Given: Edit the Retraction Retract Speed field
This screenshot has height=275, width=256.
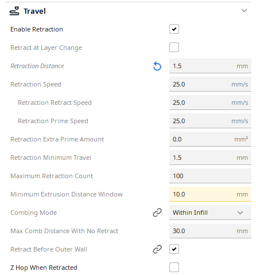Looking at the screenshot, I should click(210, 103).
